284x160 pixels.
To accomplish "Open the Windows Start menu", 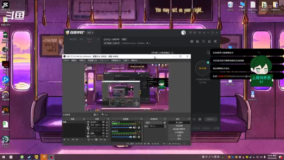I will (x=4, y=157).
